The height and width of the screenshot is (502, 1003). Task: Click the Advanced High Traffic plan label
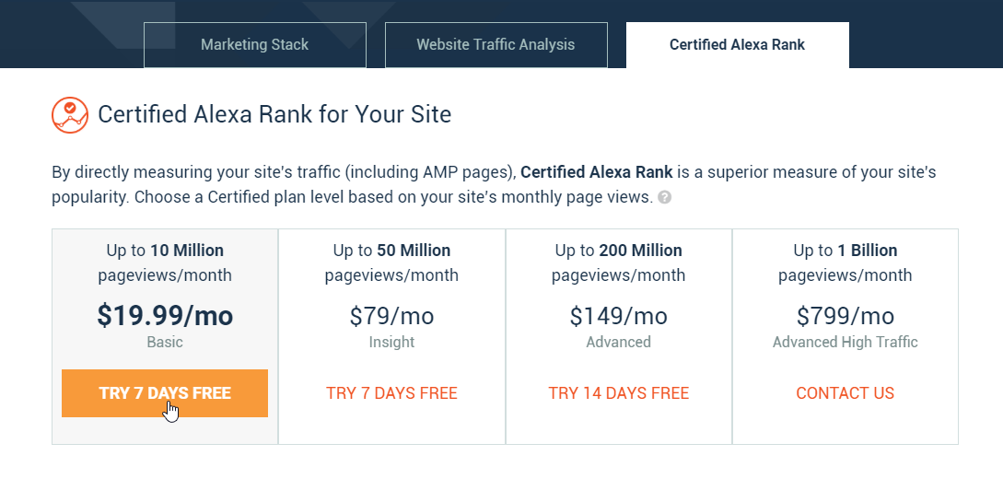click(x=845, y=342)
